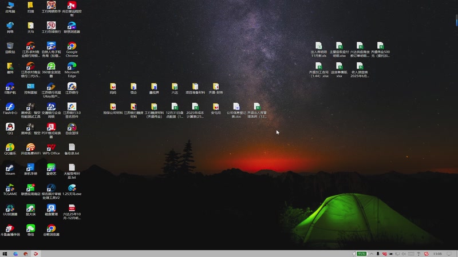
Task: Select the 联想应用商店 shortcut
Action: coord(31,190)
